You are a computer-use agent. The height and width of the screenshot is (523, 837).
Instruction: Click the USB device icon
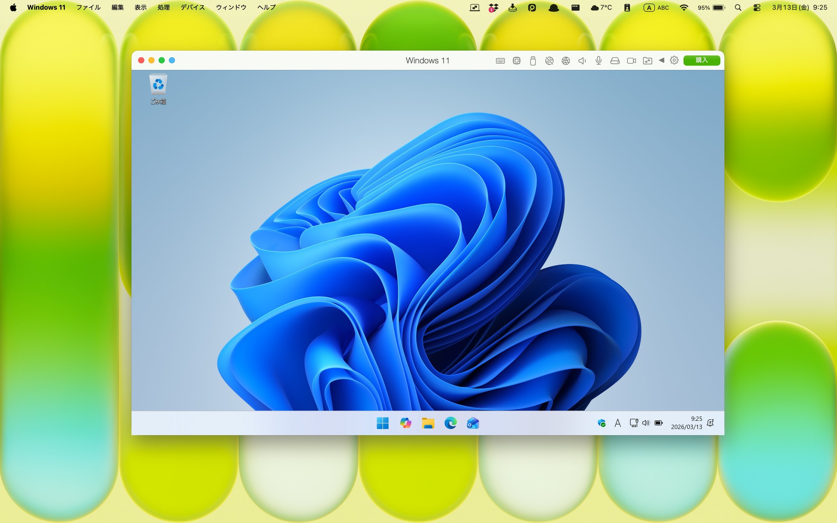tap(533, 61)
